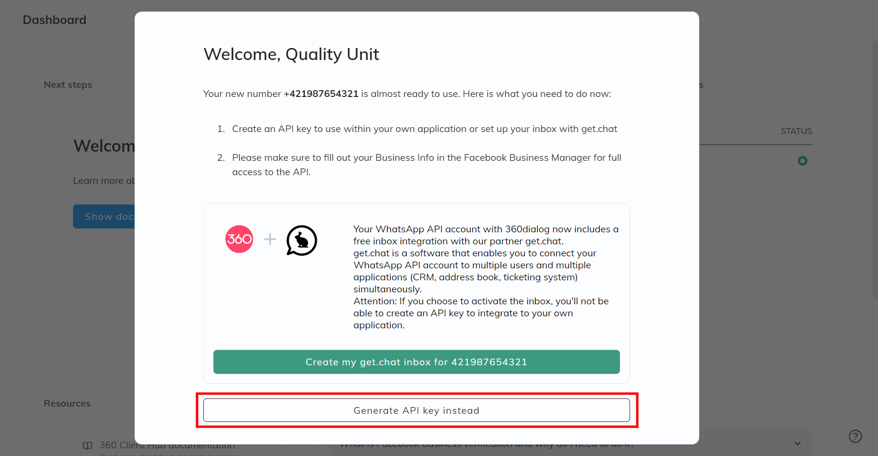This screenshot has height=456, width=878.
Task: Open the help question mark icon
Action: tap(855, 436)
